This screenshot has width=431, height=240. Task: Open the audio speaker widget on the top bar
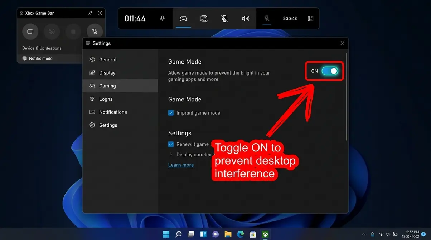pos(246,19)
